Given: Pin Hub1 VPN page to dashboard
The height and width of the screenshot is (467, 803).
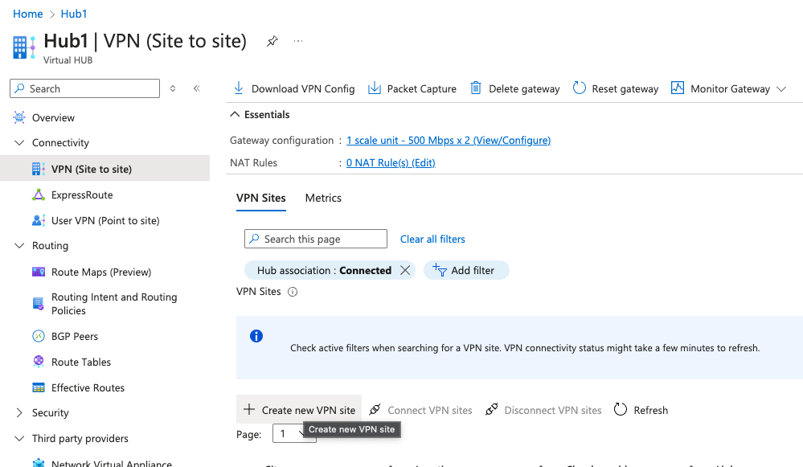Looking at the screenshot, I should click(x=272, y=41).
